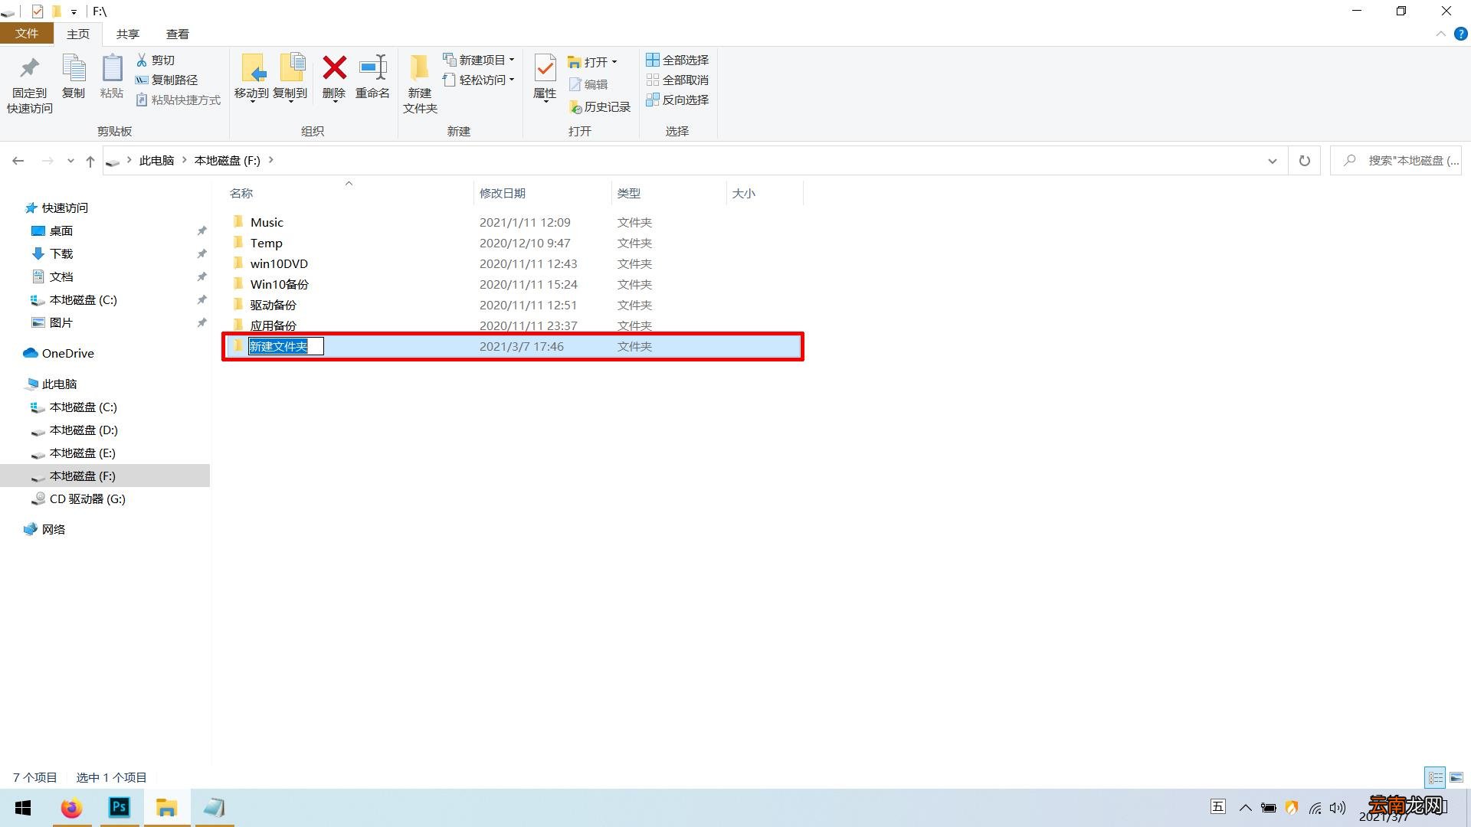Collapse the ribbon with chevron
The width and height of the screenshot is (1471, 827).
(x=1440, y=34)
